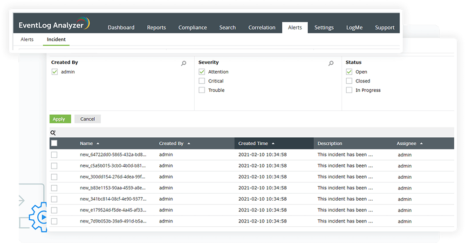Uncheck the Open status checkbox

[x=349, y=72]
